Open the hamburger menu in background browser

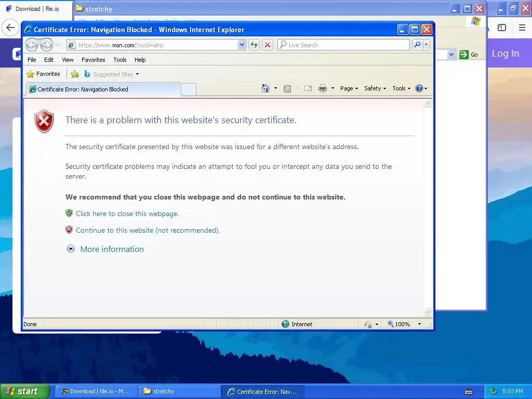(522, 28)
